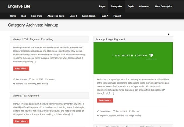184x127 pixels.
Task: Click calendar icon beside Jan 10, 2013
Action: (114, 111)
